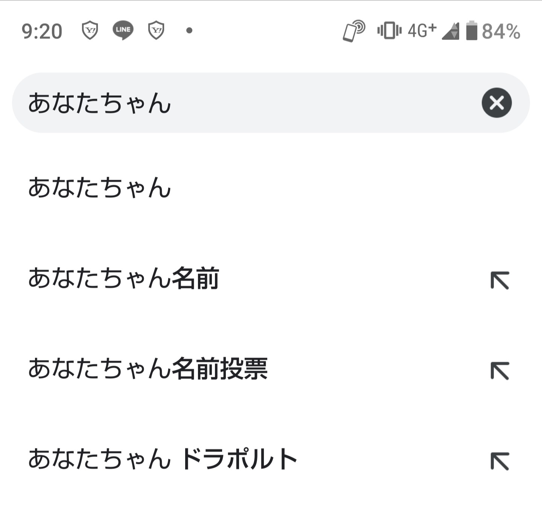Tap the search field containing あなたちゃん
Image resolution: width=542 pixels, height=505 pixels.
245,103
